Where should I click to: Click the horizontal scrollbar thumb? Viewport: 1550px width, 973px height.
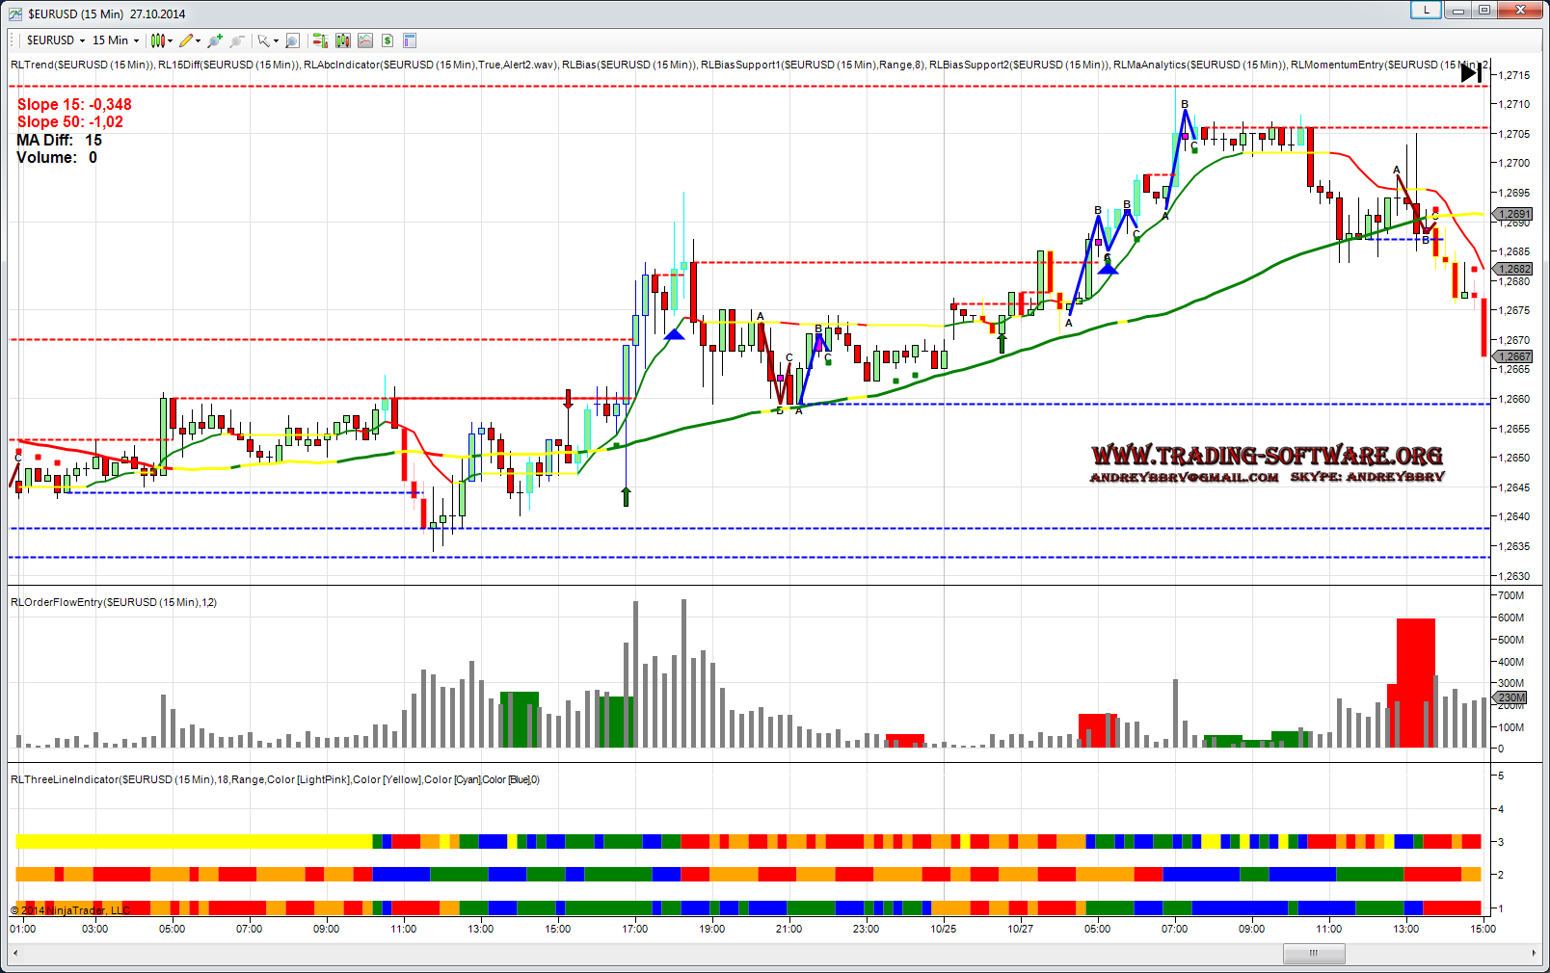coord(1313,953)
